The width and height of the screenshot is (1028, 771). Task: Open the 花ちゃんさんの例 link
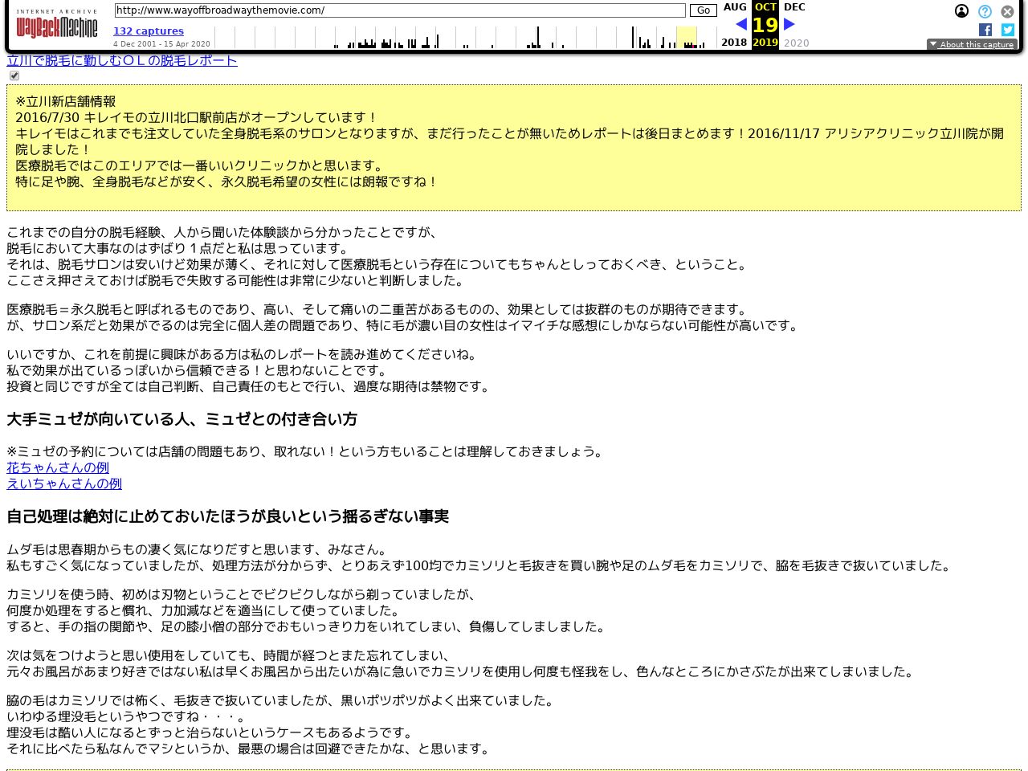pyautogui.click(x=58, y=467)
